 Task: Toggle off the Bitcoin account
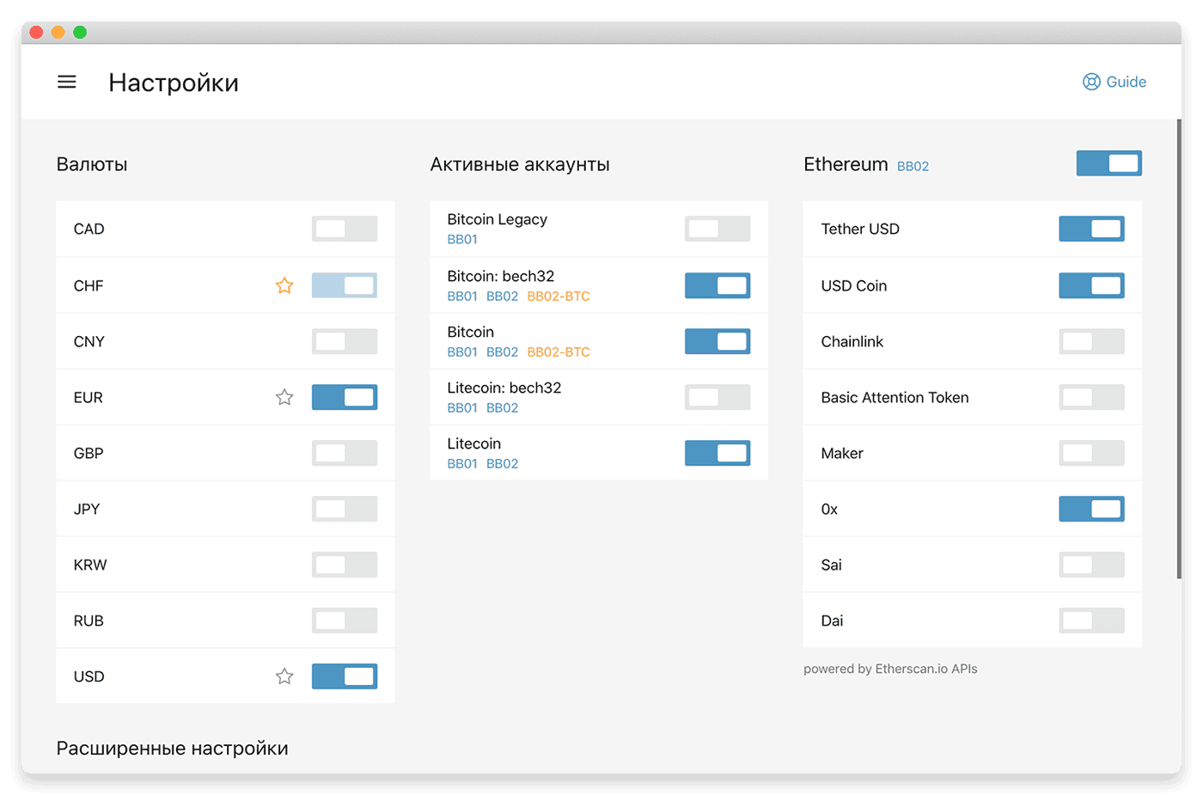tap(718, 341)
